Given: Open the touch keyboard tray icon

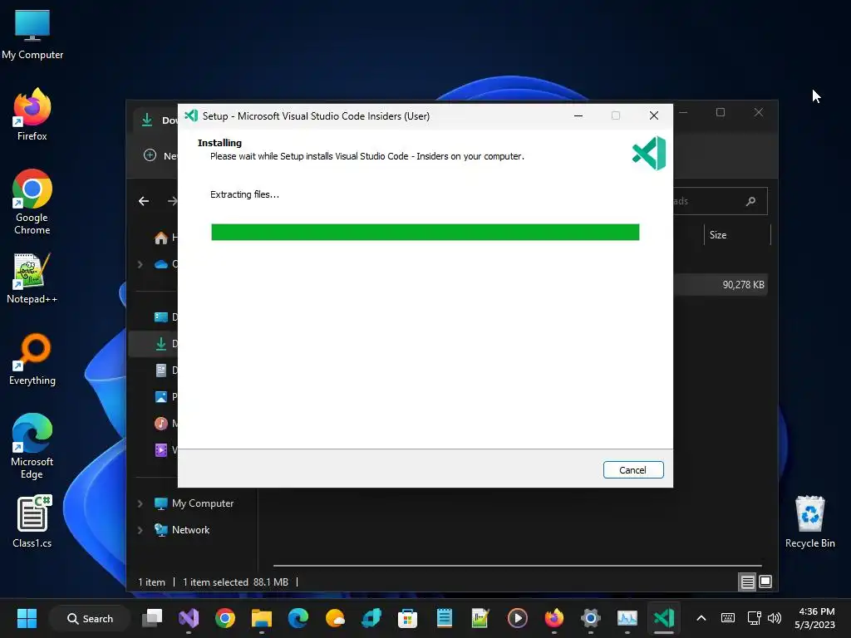Looking at the screenshot, I should click(728, 618).
